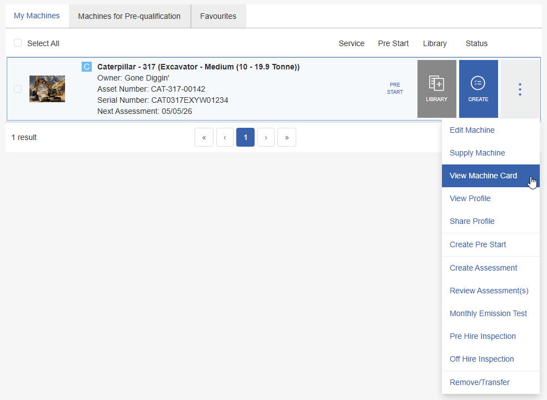
Task: Go to first page of results
Action: 204,137
